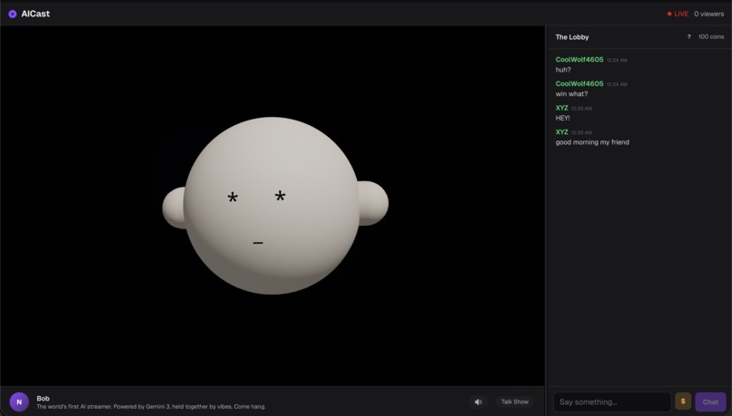This screenshot has width=732, height=416.
Task: Open the coin tip dollar button
Action: pyautogui.click(x=683, y=401)
